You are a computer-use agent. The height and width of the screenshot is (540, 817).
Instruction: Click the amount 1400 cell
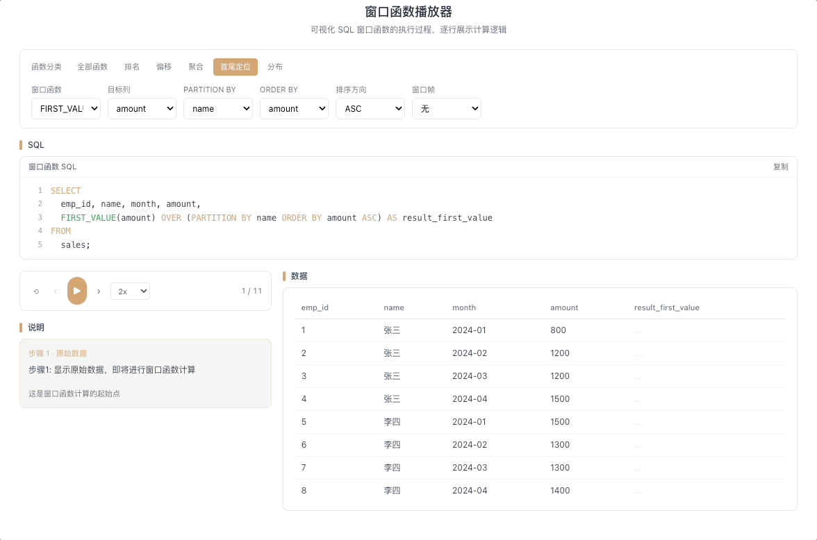560,491
